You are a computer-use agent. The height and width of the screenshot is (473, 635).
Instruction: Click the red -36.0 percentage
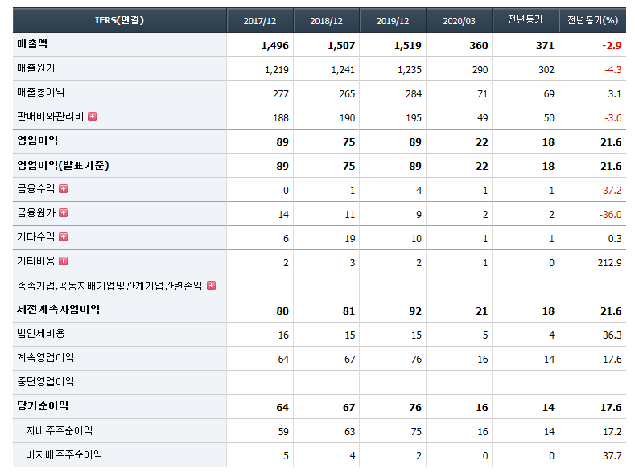coord(610,215)
